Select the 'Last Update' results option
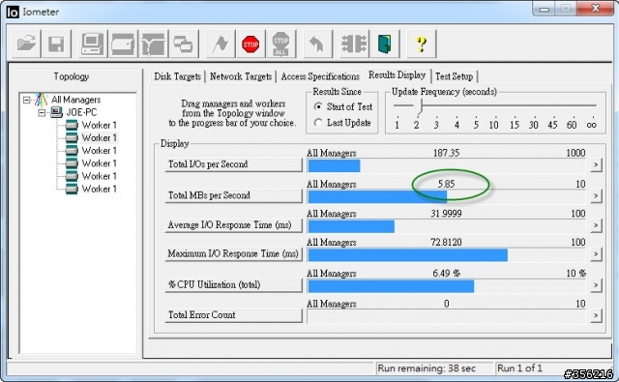This screenshot has width=619, height=382. pyautogui.click(x=318, y=123)
